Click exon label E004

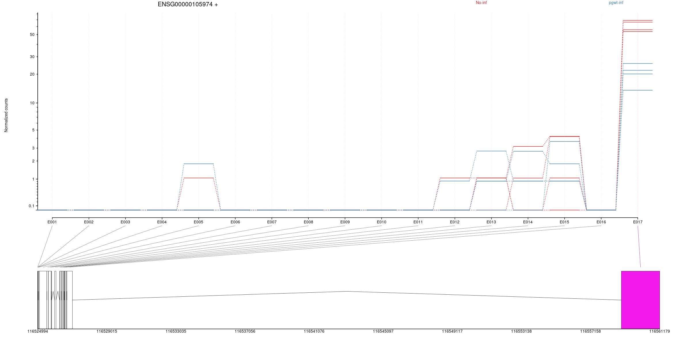162,222
